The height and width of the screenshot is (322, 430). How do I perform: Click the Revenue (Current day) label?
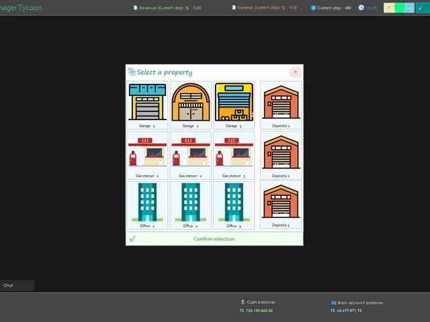(x=164, y=8)
